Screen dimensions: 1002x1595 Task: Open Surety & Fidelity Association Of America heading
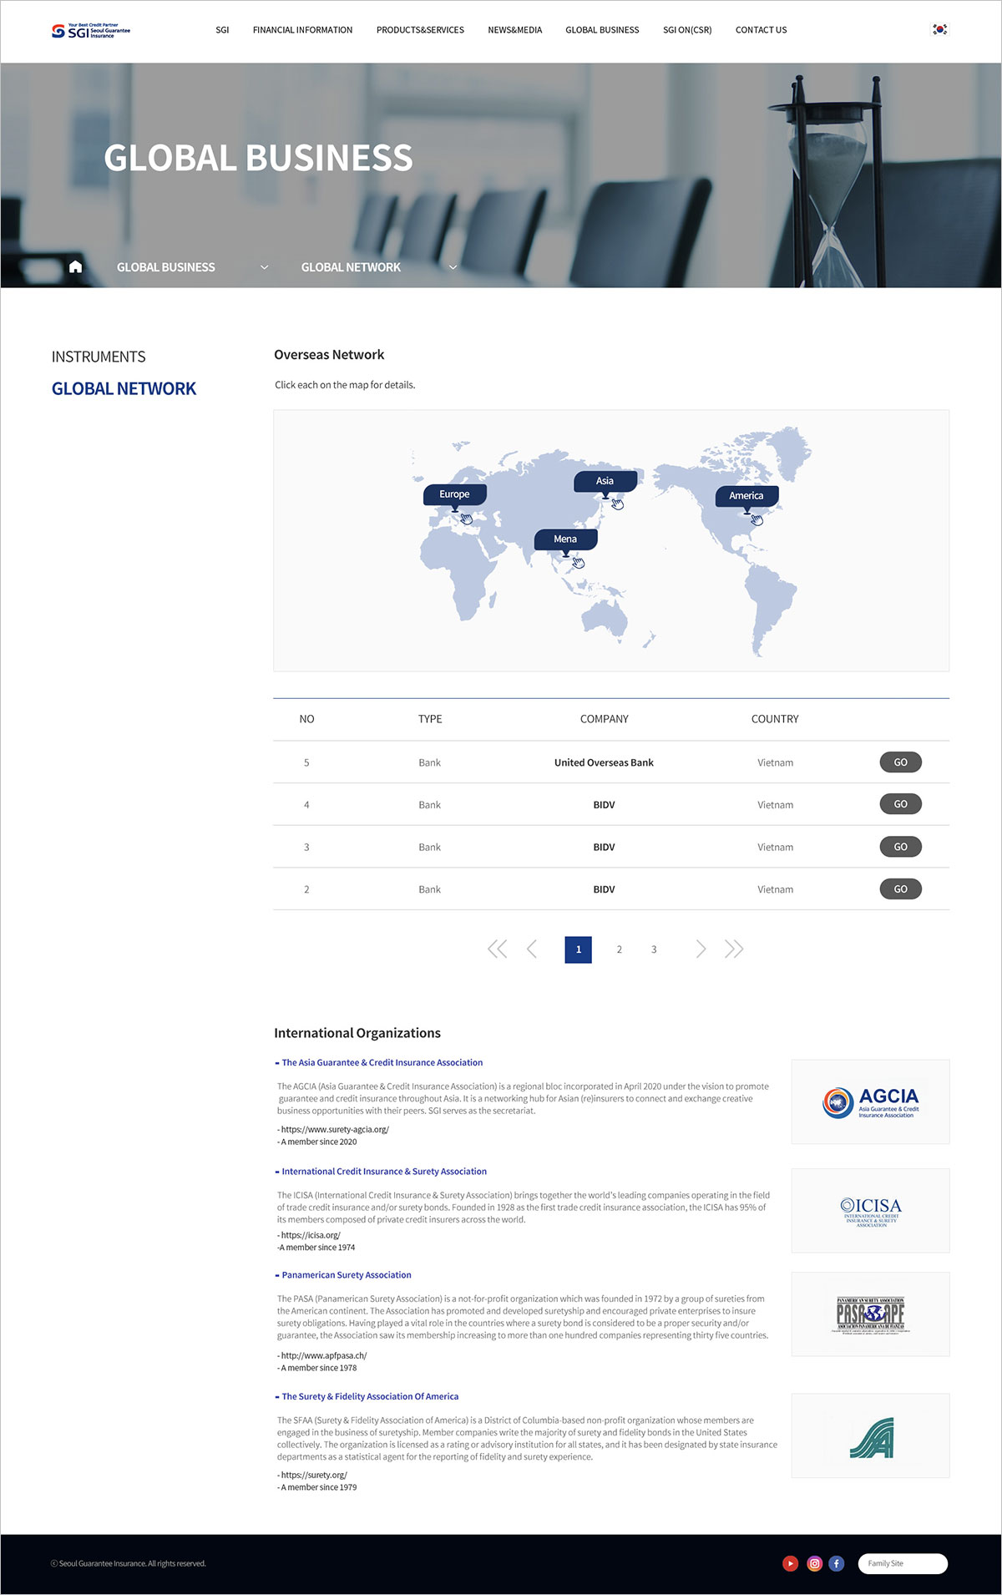(370, 1396)
